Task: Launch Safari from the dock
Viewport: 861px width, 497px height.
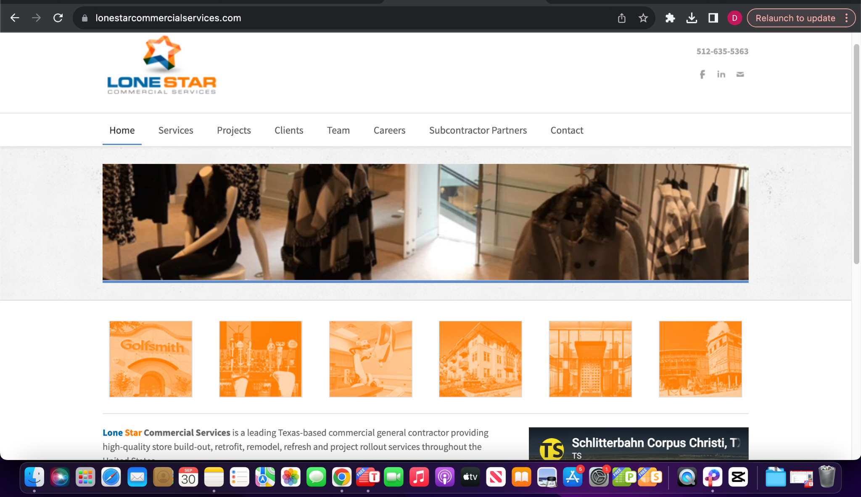Action: [x=111, y=477]
